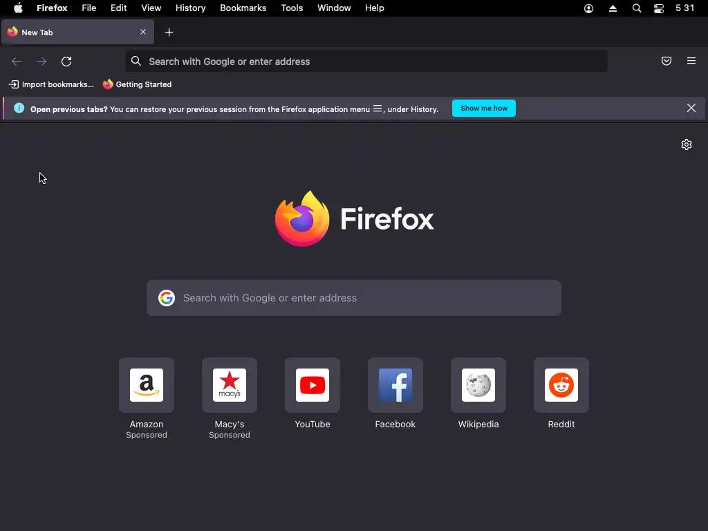The image size is (708, 531).
Task: Click the info icon in notification bar
Action: click(x=19, y=109)
